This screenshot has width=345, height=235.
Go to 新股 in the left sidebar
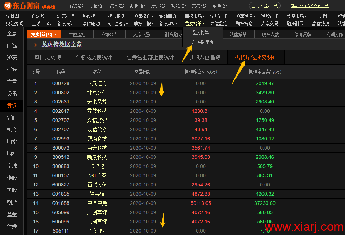point(12,118)
